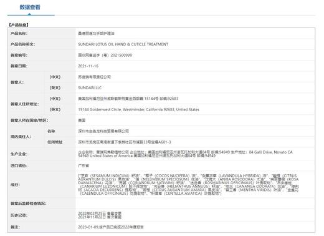Click the country value 美国
Viewport: 324px width, 236px height.
[82, 120]
